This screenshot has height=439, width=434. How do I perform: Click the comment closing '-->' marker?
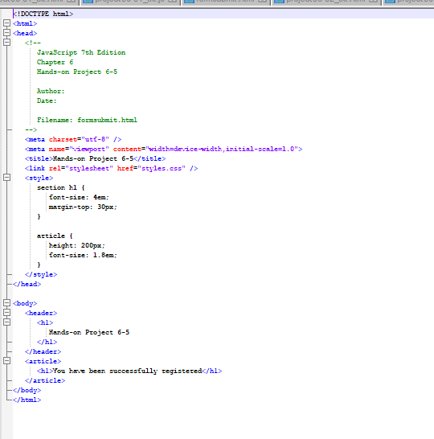(x=31, y=129)
